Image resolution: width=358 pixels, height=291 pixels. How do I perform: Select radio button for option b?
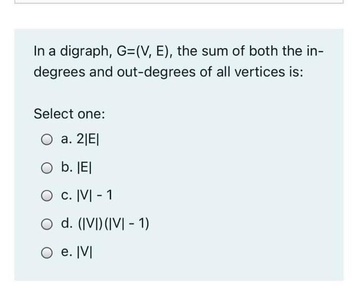47,168
